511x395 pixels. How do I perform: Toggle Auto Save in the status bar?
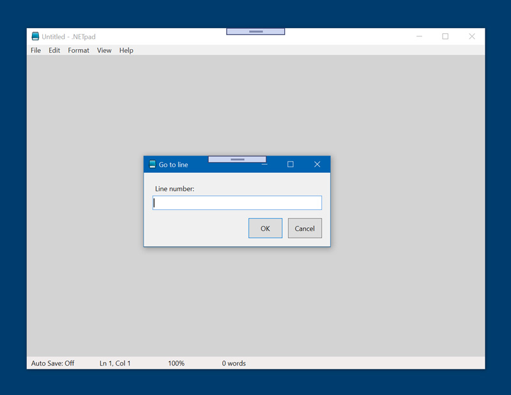pyautogui.click(x=52, y=363)
